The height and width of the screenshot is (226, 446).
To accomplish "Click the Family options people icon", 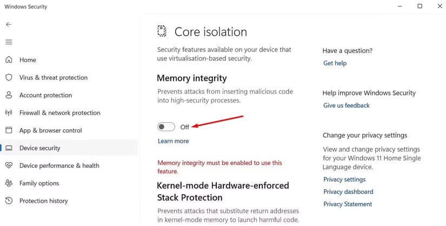I will (9, 183).
